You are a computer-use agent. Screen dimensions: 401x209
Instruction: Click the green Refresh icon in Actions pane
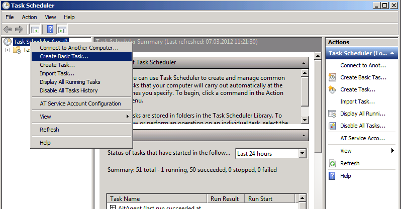click(332, 163)
